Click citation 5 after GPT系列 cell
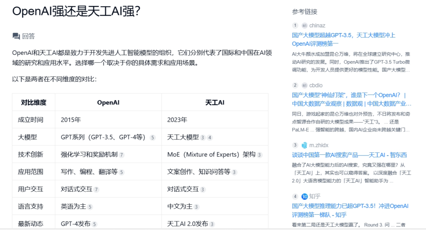The image size is (426, 230). click(x=153, y=138)
